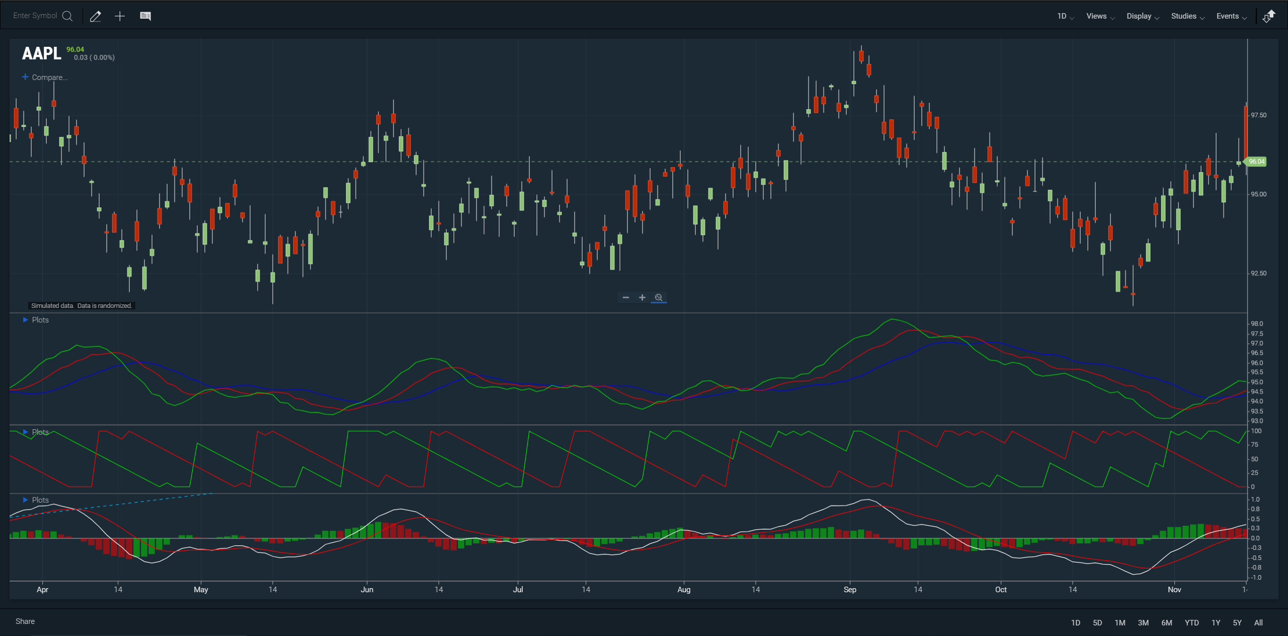Screen dimensions: 1288x636
Task: Click the 95.00 price axis label
Action: pos(1259,194)
